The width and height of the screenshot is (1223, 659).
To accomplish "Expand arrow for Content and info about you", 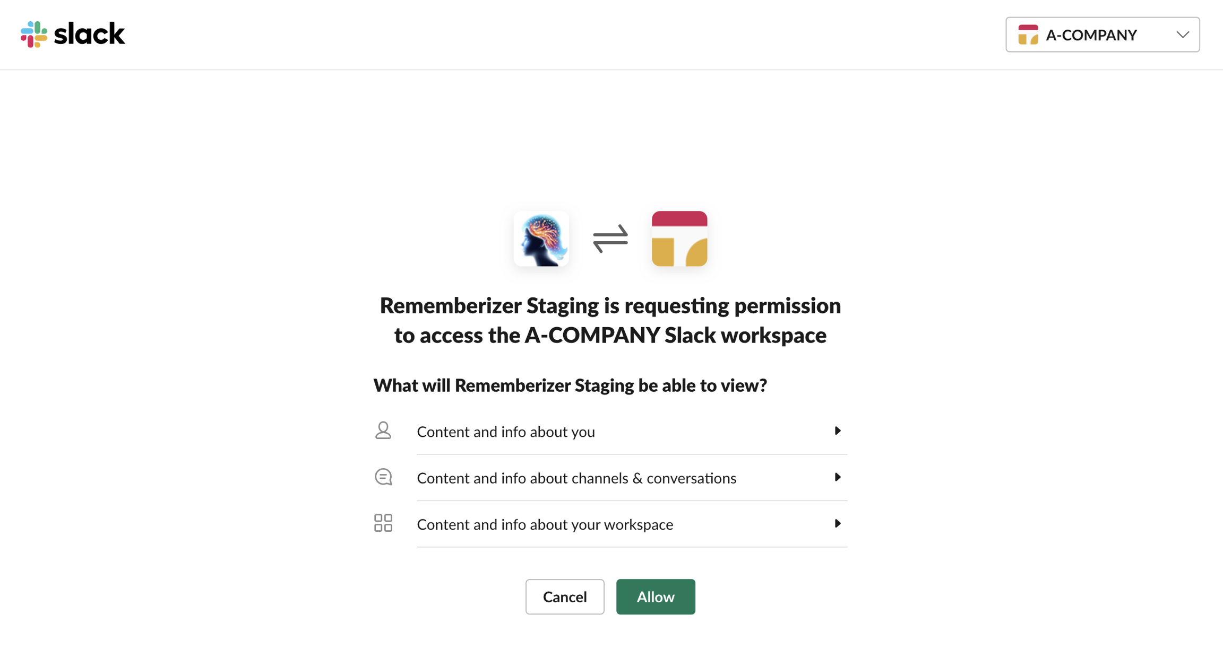I will point(837,430).
